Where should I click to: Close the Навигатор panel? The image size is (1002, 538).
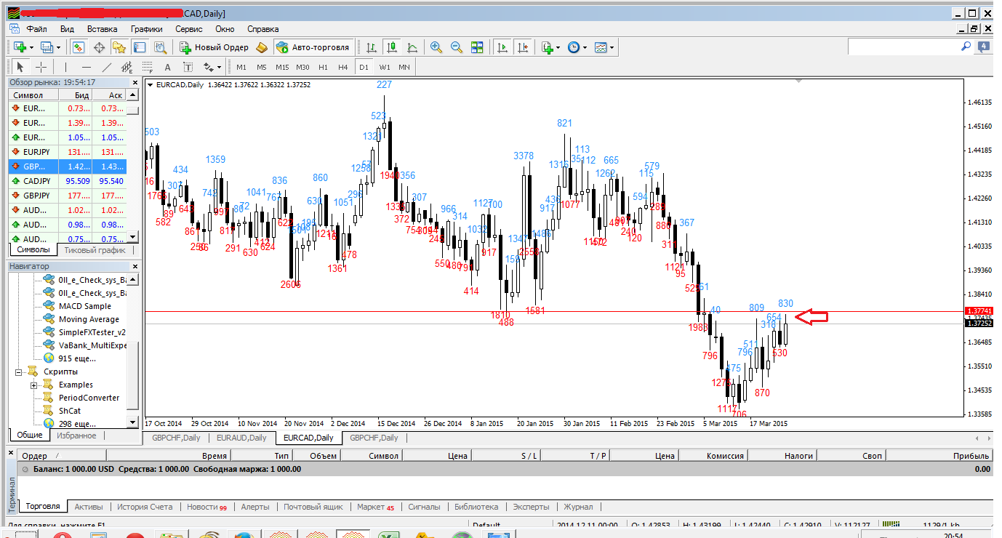click(x=134, y=266)
